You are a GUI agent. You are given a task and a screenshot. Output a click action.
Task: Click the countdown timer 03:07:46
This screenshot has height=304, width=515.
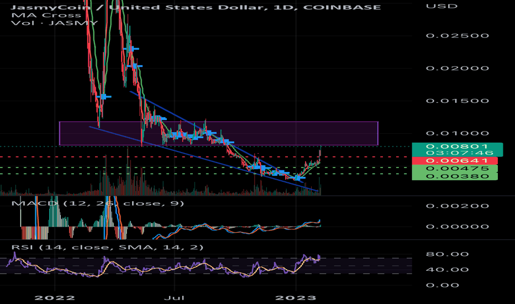(460, 153)
